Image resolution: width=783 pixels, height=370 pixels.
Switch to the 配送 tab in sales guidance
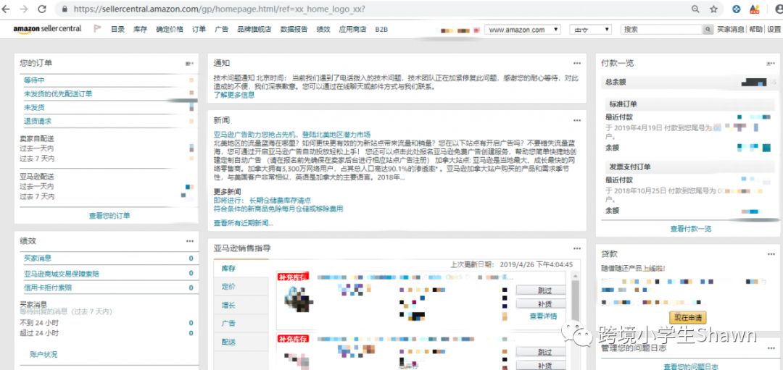click(x=241, y=342)
